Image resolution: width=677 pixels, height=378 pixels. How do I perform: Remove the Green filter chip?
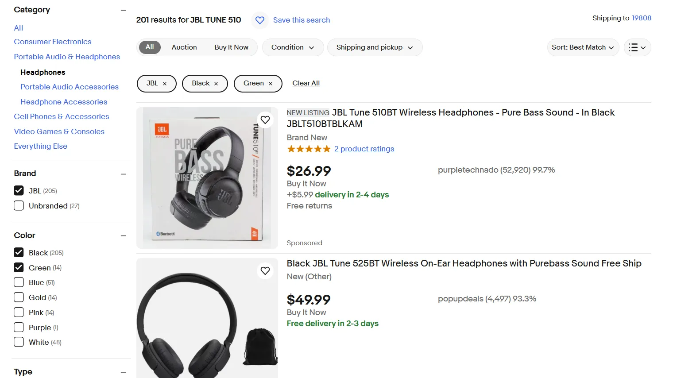tap(271, 84)
